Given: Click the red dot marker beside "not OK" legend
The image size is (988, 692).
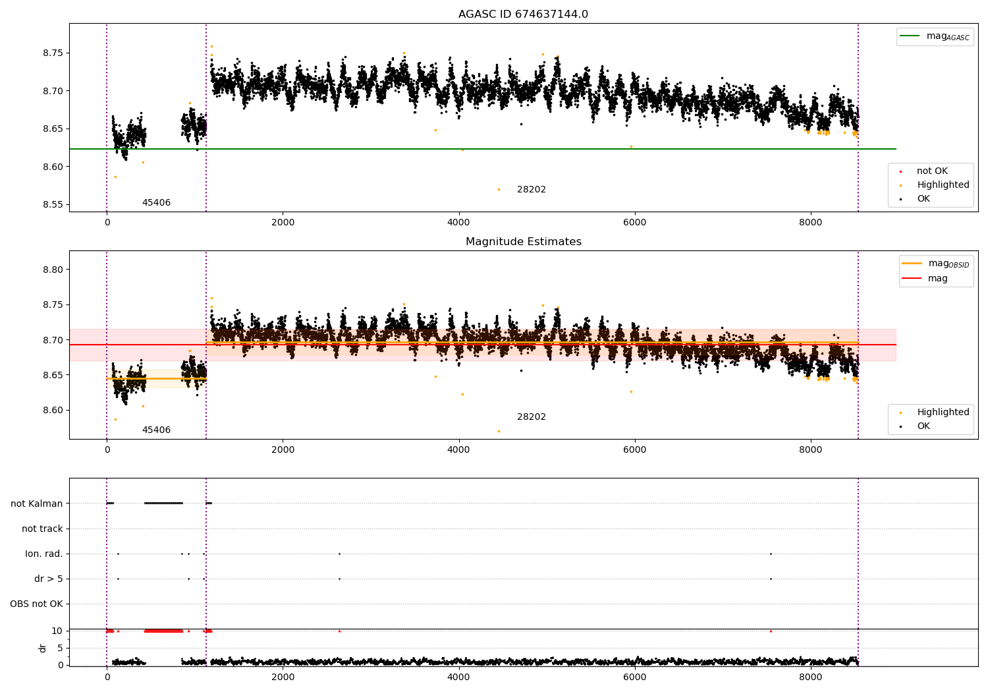Looking at the screenshot, I should [x=900, y=172].
